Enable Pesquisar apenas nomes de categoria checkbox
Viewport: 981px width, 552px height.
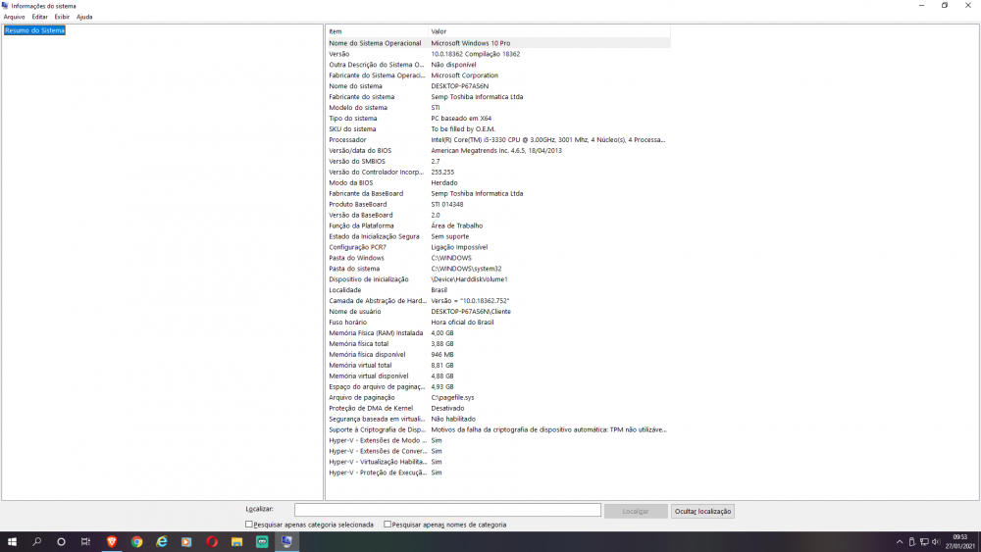(387, 525)
